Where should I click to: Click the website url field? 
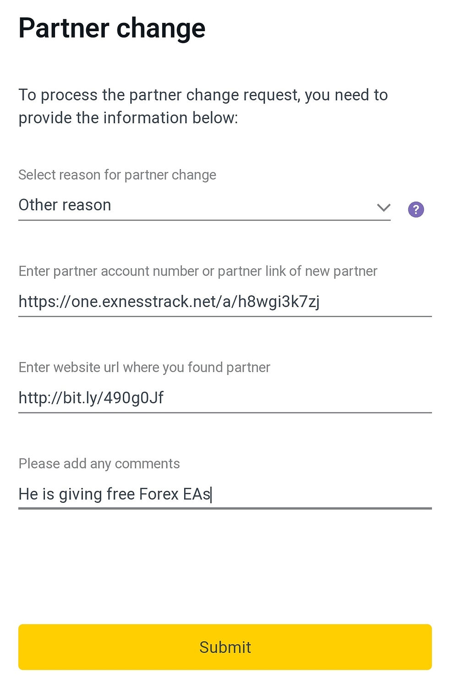coord(224,398)
